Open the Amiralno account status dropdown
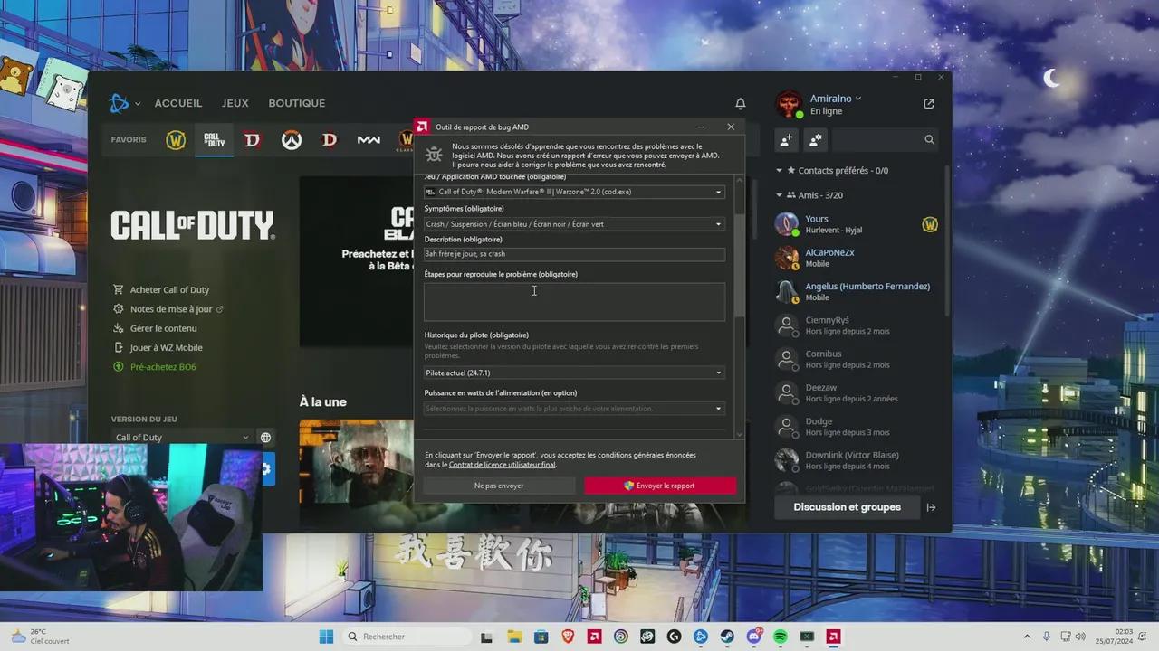The image size is (1159, 651). (836, 99)
